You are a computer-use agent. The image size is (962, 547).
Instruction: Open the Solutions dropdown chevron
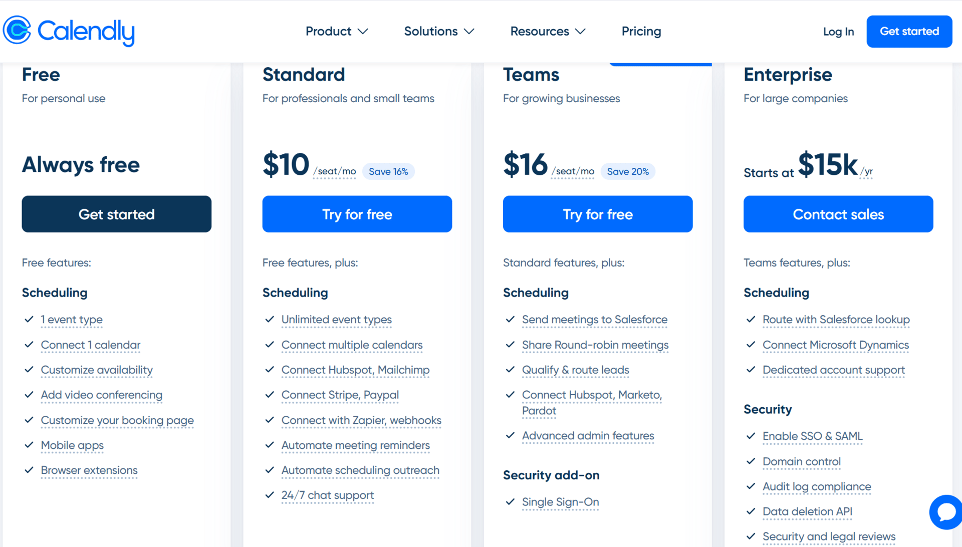click(469, 31)
